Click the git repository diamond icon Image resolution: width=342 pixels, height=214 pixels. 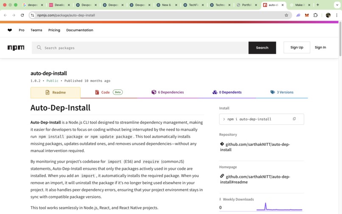click(222, 144)
